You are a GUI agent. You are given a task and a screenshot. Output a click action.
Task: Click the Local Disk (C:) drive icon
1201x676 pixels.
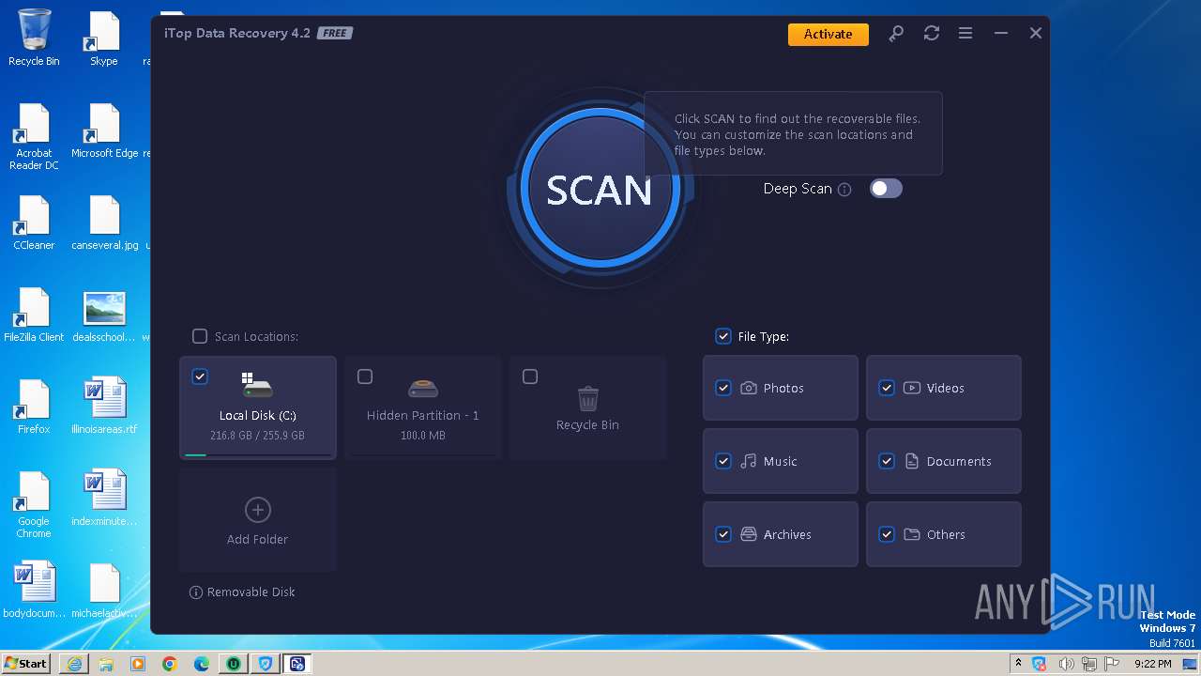coord(257,385)
